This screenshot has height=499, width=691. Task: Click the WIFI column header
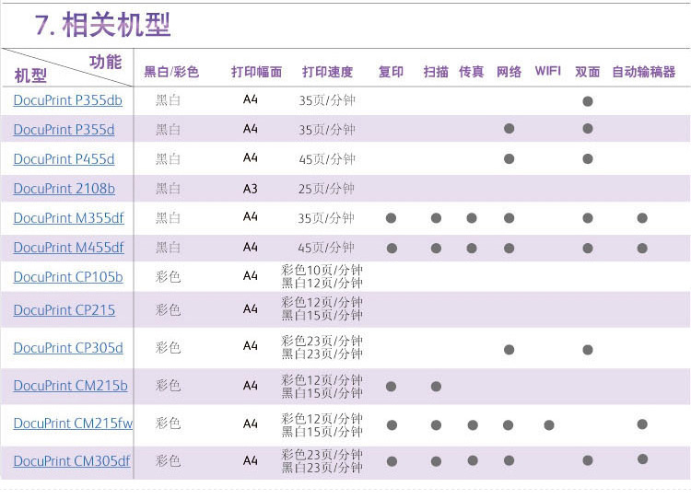pyautogui.click(x=548, y=71)
